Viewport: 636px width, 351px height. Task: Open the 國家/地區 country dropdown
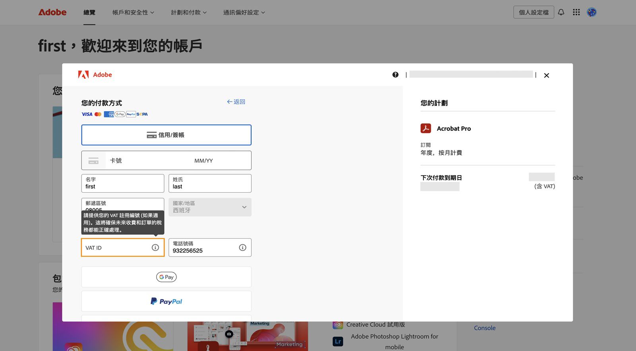[210, 207]
